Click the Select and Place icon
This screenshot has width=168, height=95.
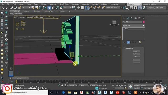[x=61, y=8]
